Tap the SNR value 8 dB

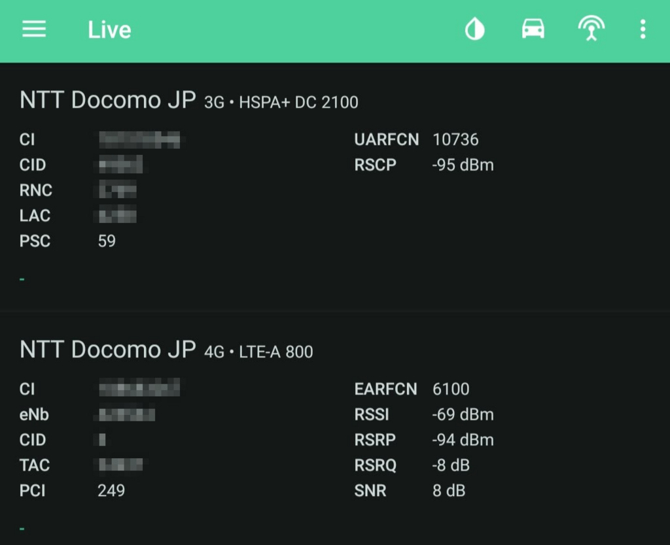tap(449, 490)
